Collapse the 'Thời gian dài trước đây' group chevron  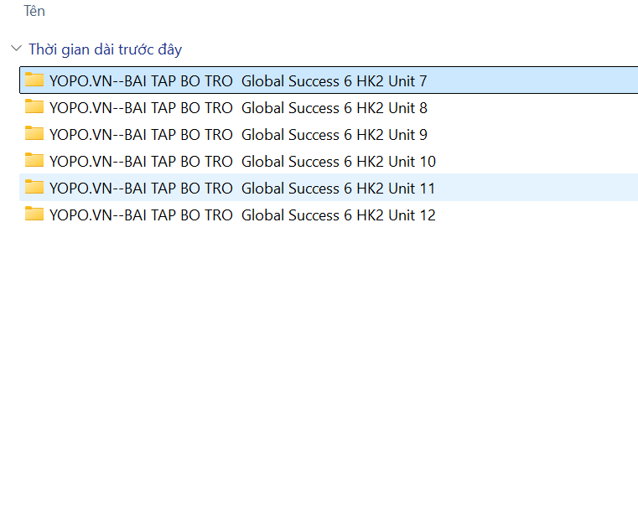tap(16, 49)
